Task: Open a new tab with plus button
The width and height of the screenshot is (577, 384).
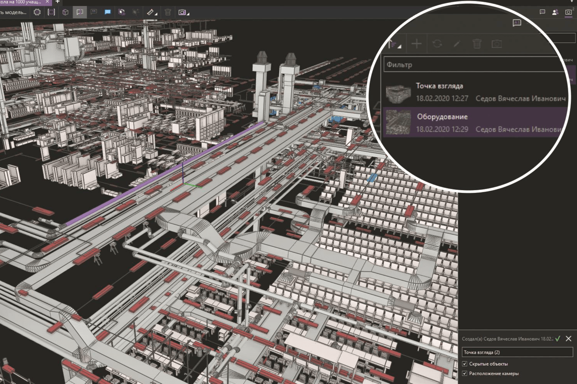Action: coord(58,2)
